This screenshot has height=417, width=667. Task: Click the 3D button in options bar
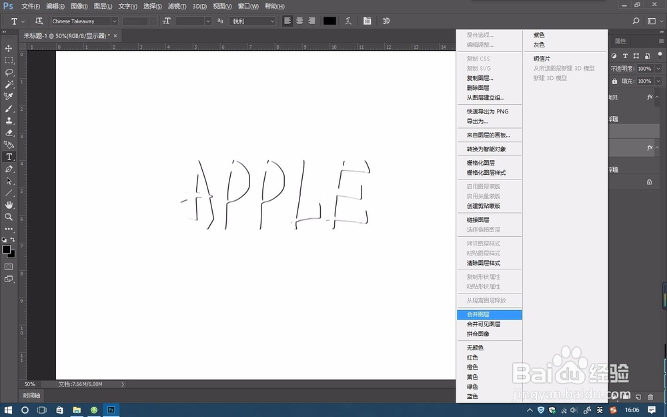click(x=386, y=21)
